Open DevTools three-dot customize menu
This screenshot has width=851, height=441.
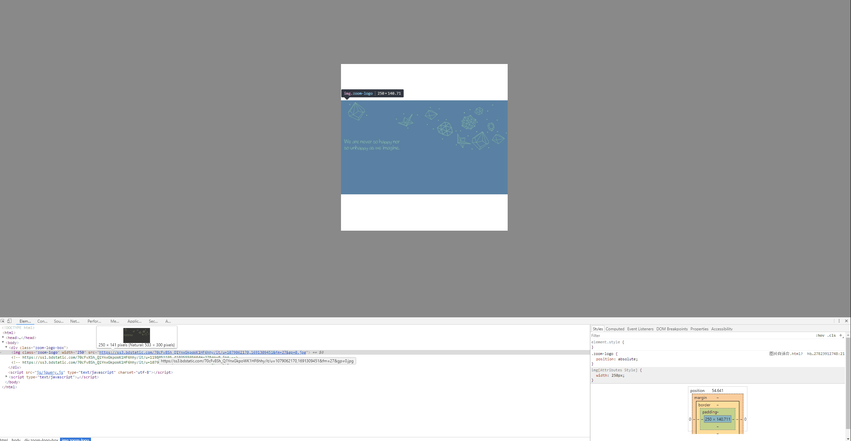point(839,321)
